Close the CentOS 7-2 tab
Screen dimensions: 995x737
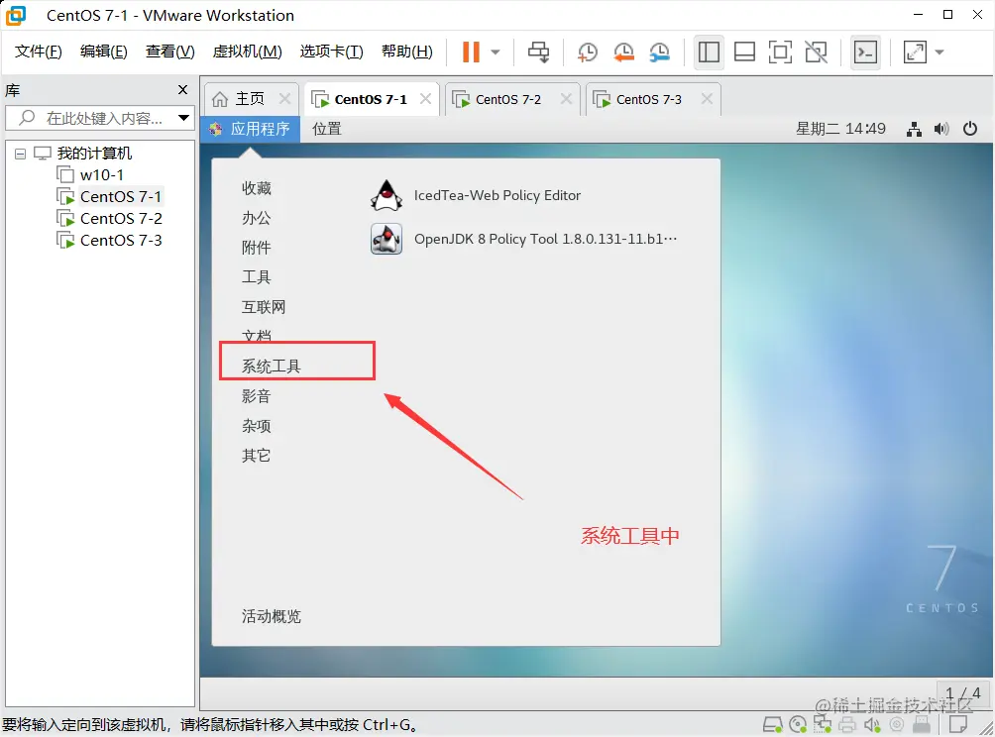click(x=566, y=99)
